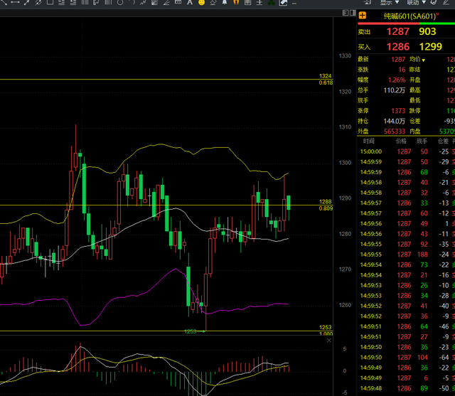Select the arrow line drawing tool
Image resolution: width=455 pixels, height=396 pixels.
pos(27,2)
